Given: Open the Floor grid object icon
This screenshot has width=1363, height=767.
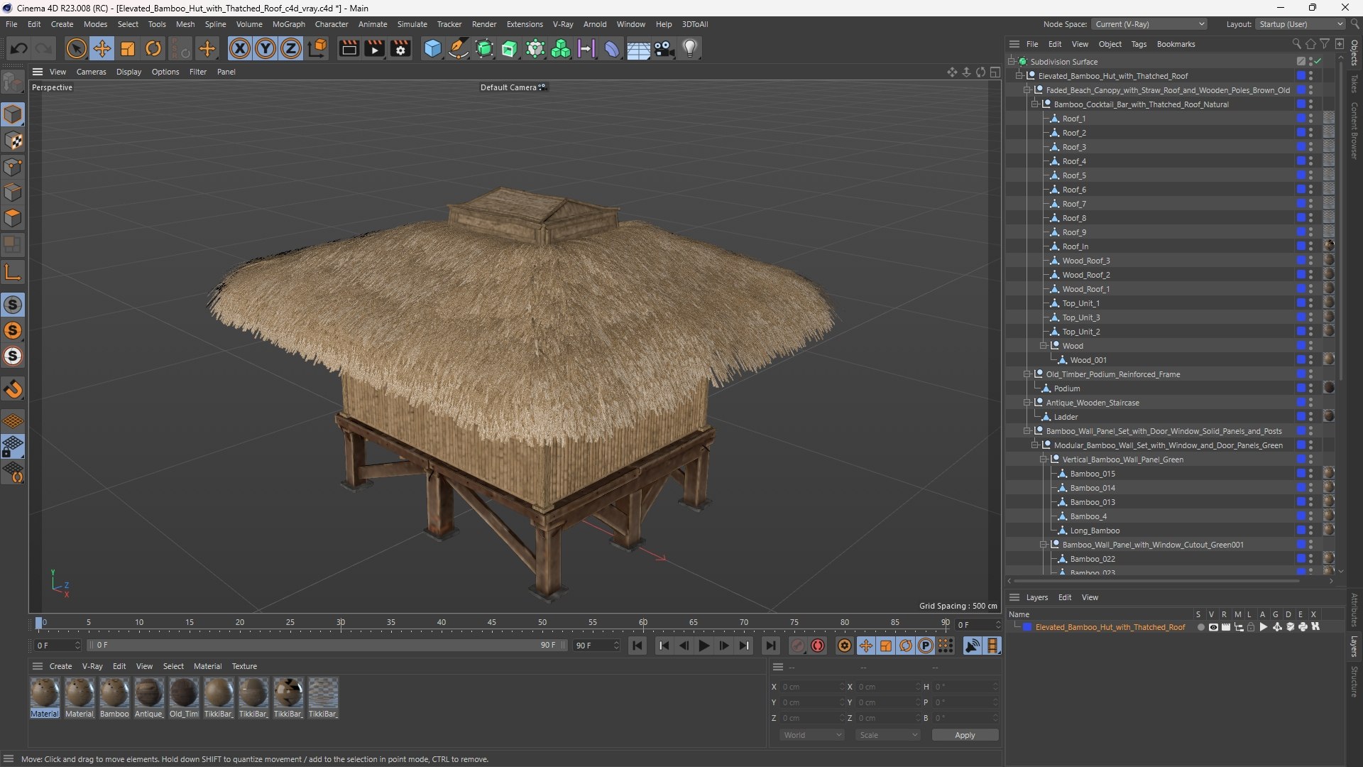Looking at the screenshot, I should pyautogui.click(x=638, y=48).
